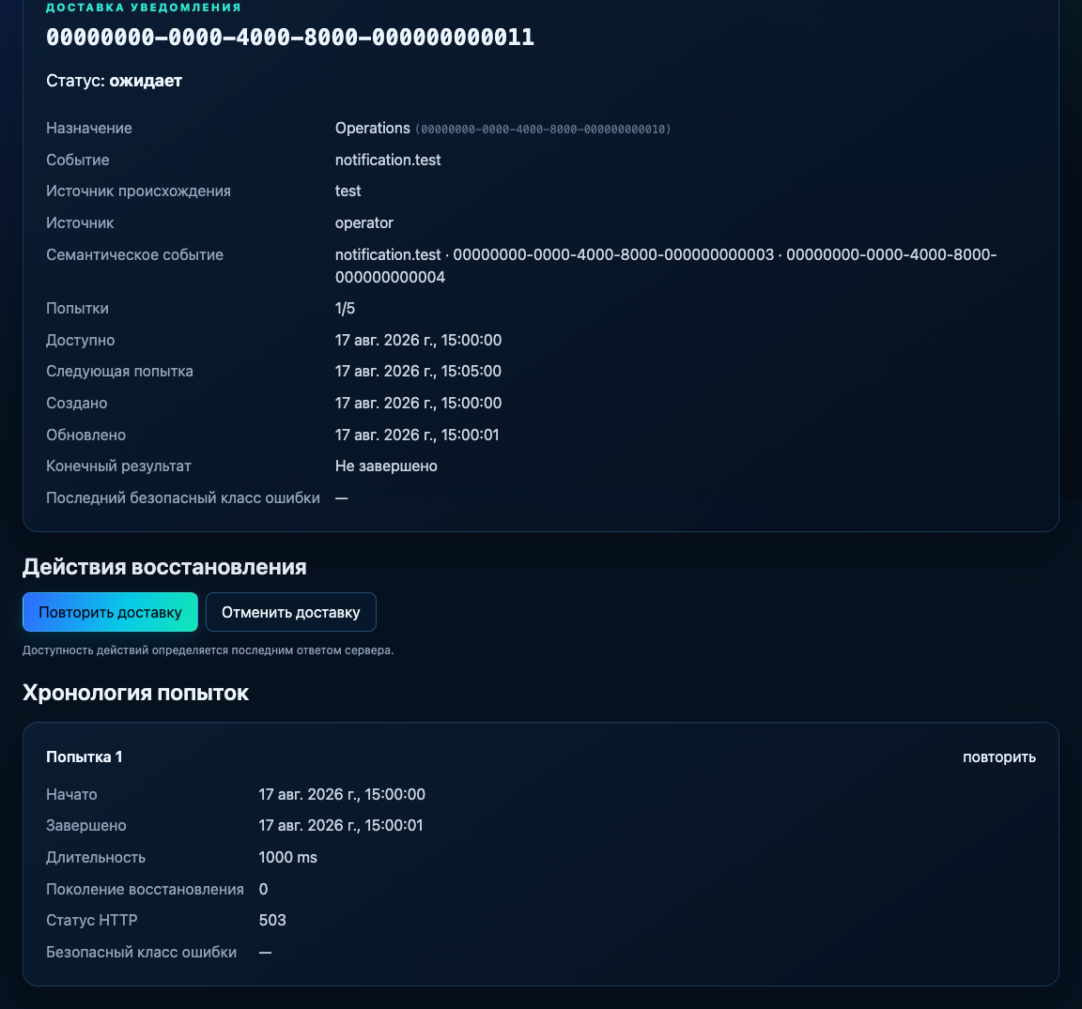Select the destination ID ending 000000000010
1082x1009 pixels.
tap(543, 129)
